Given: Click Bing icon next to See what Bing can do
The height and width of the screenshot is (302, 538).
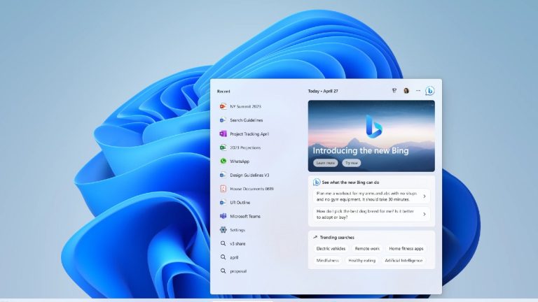Looking at the screenshot, I should pos(317,182).
